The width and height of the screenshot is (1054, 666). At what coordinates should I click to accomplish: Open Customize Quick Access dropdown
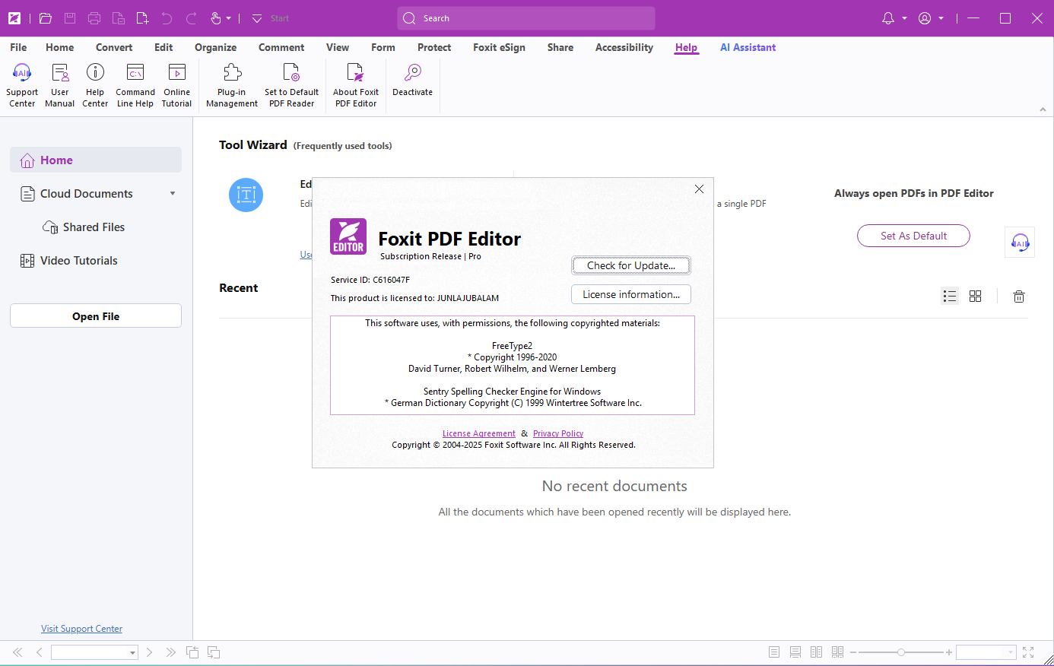[x=257, y=18]
